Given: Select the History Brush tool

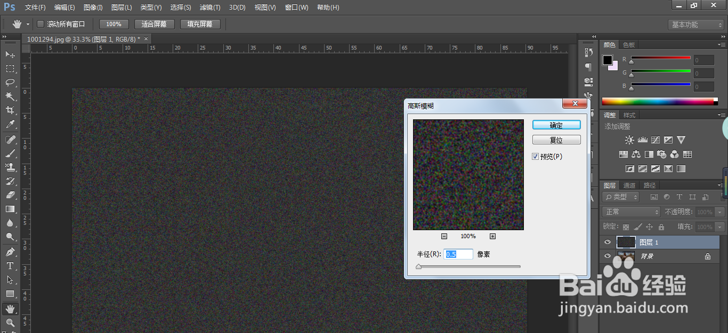Looking at the screenshot, I should 10,181.
